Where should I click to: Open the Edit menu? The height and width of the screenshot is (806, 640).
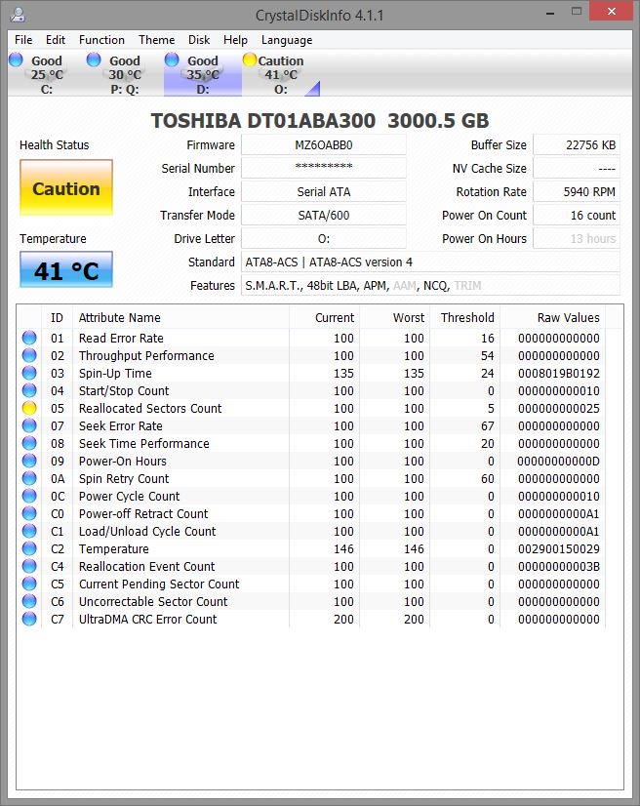[55, 40]
